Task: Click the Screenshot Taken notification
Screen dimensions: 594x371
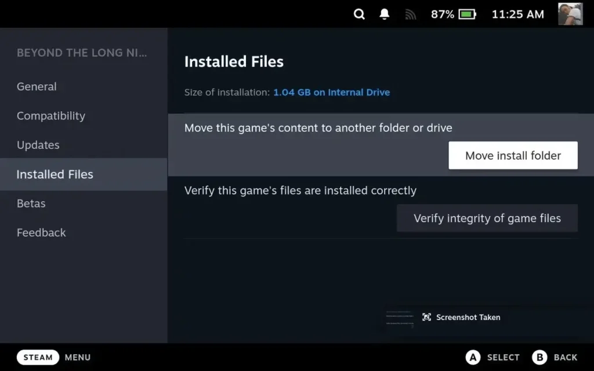Action: pos(461,317)
